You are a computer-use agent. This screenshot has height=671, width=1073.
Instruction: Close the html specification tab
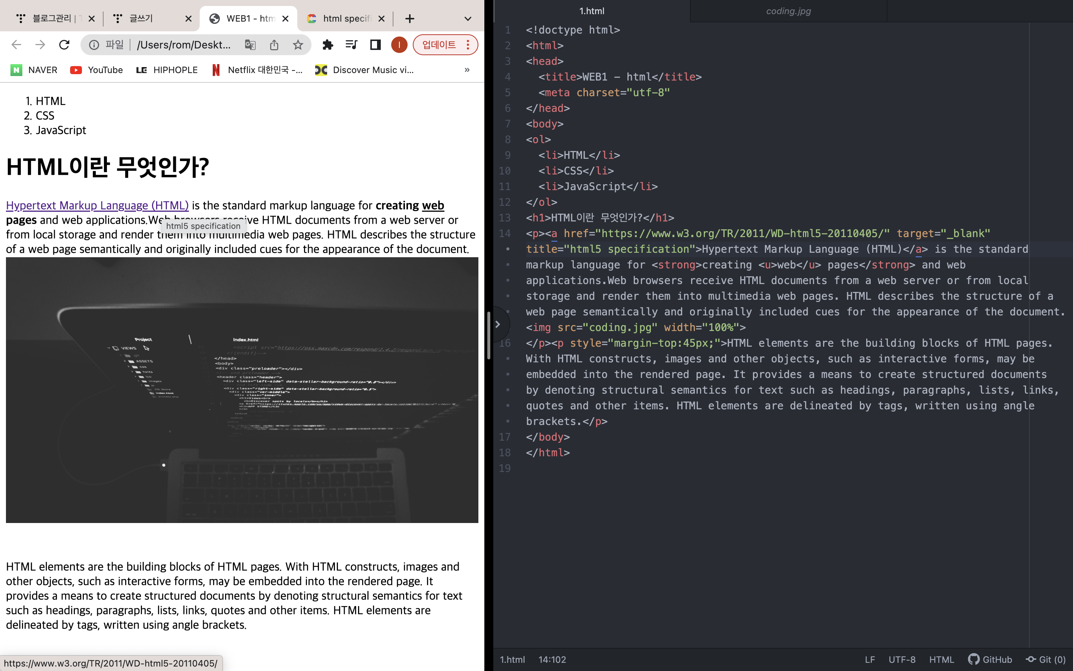click(382, 19)
